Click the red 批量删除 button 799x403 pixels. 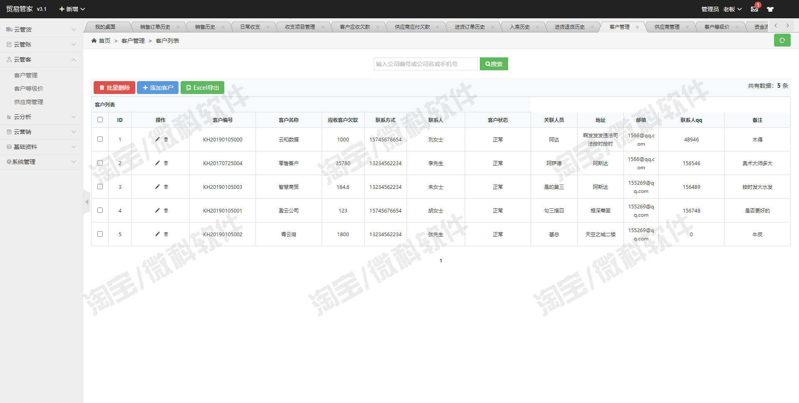[114, 88]
